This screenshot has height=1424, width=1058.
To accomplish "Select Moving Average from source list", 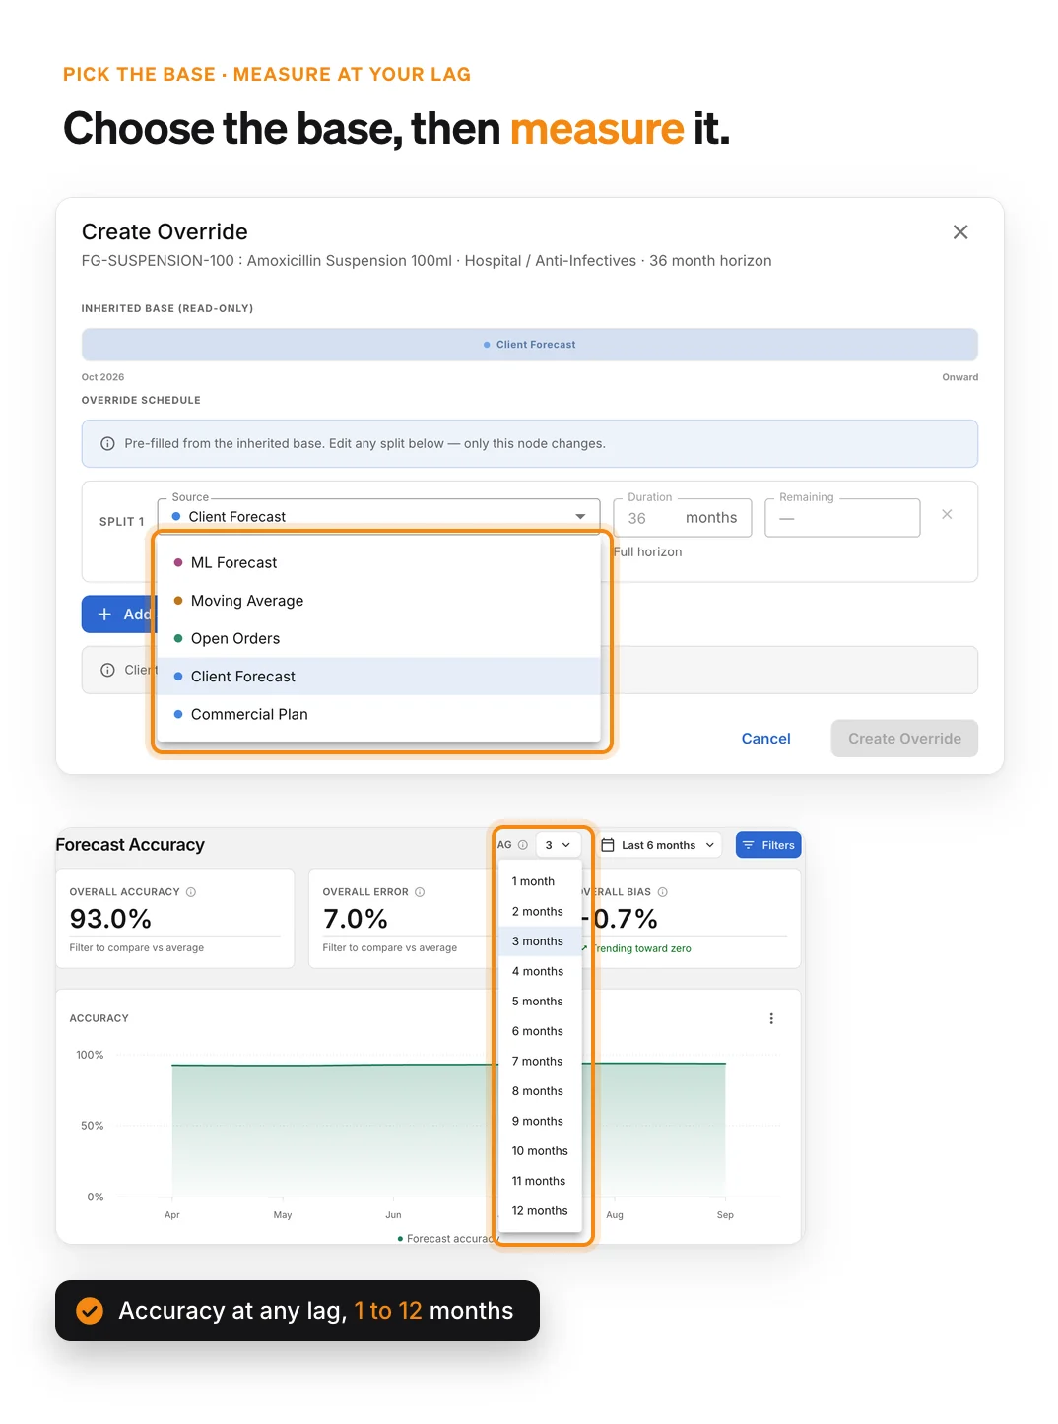I will (x=379, y=601).
